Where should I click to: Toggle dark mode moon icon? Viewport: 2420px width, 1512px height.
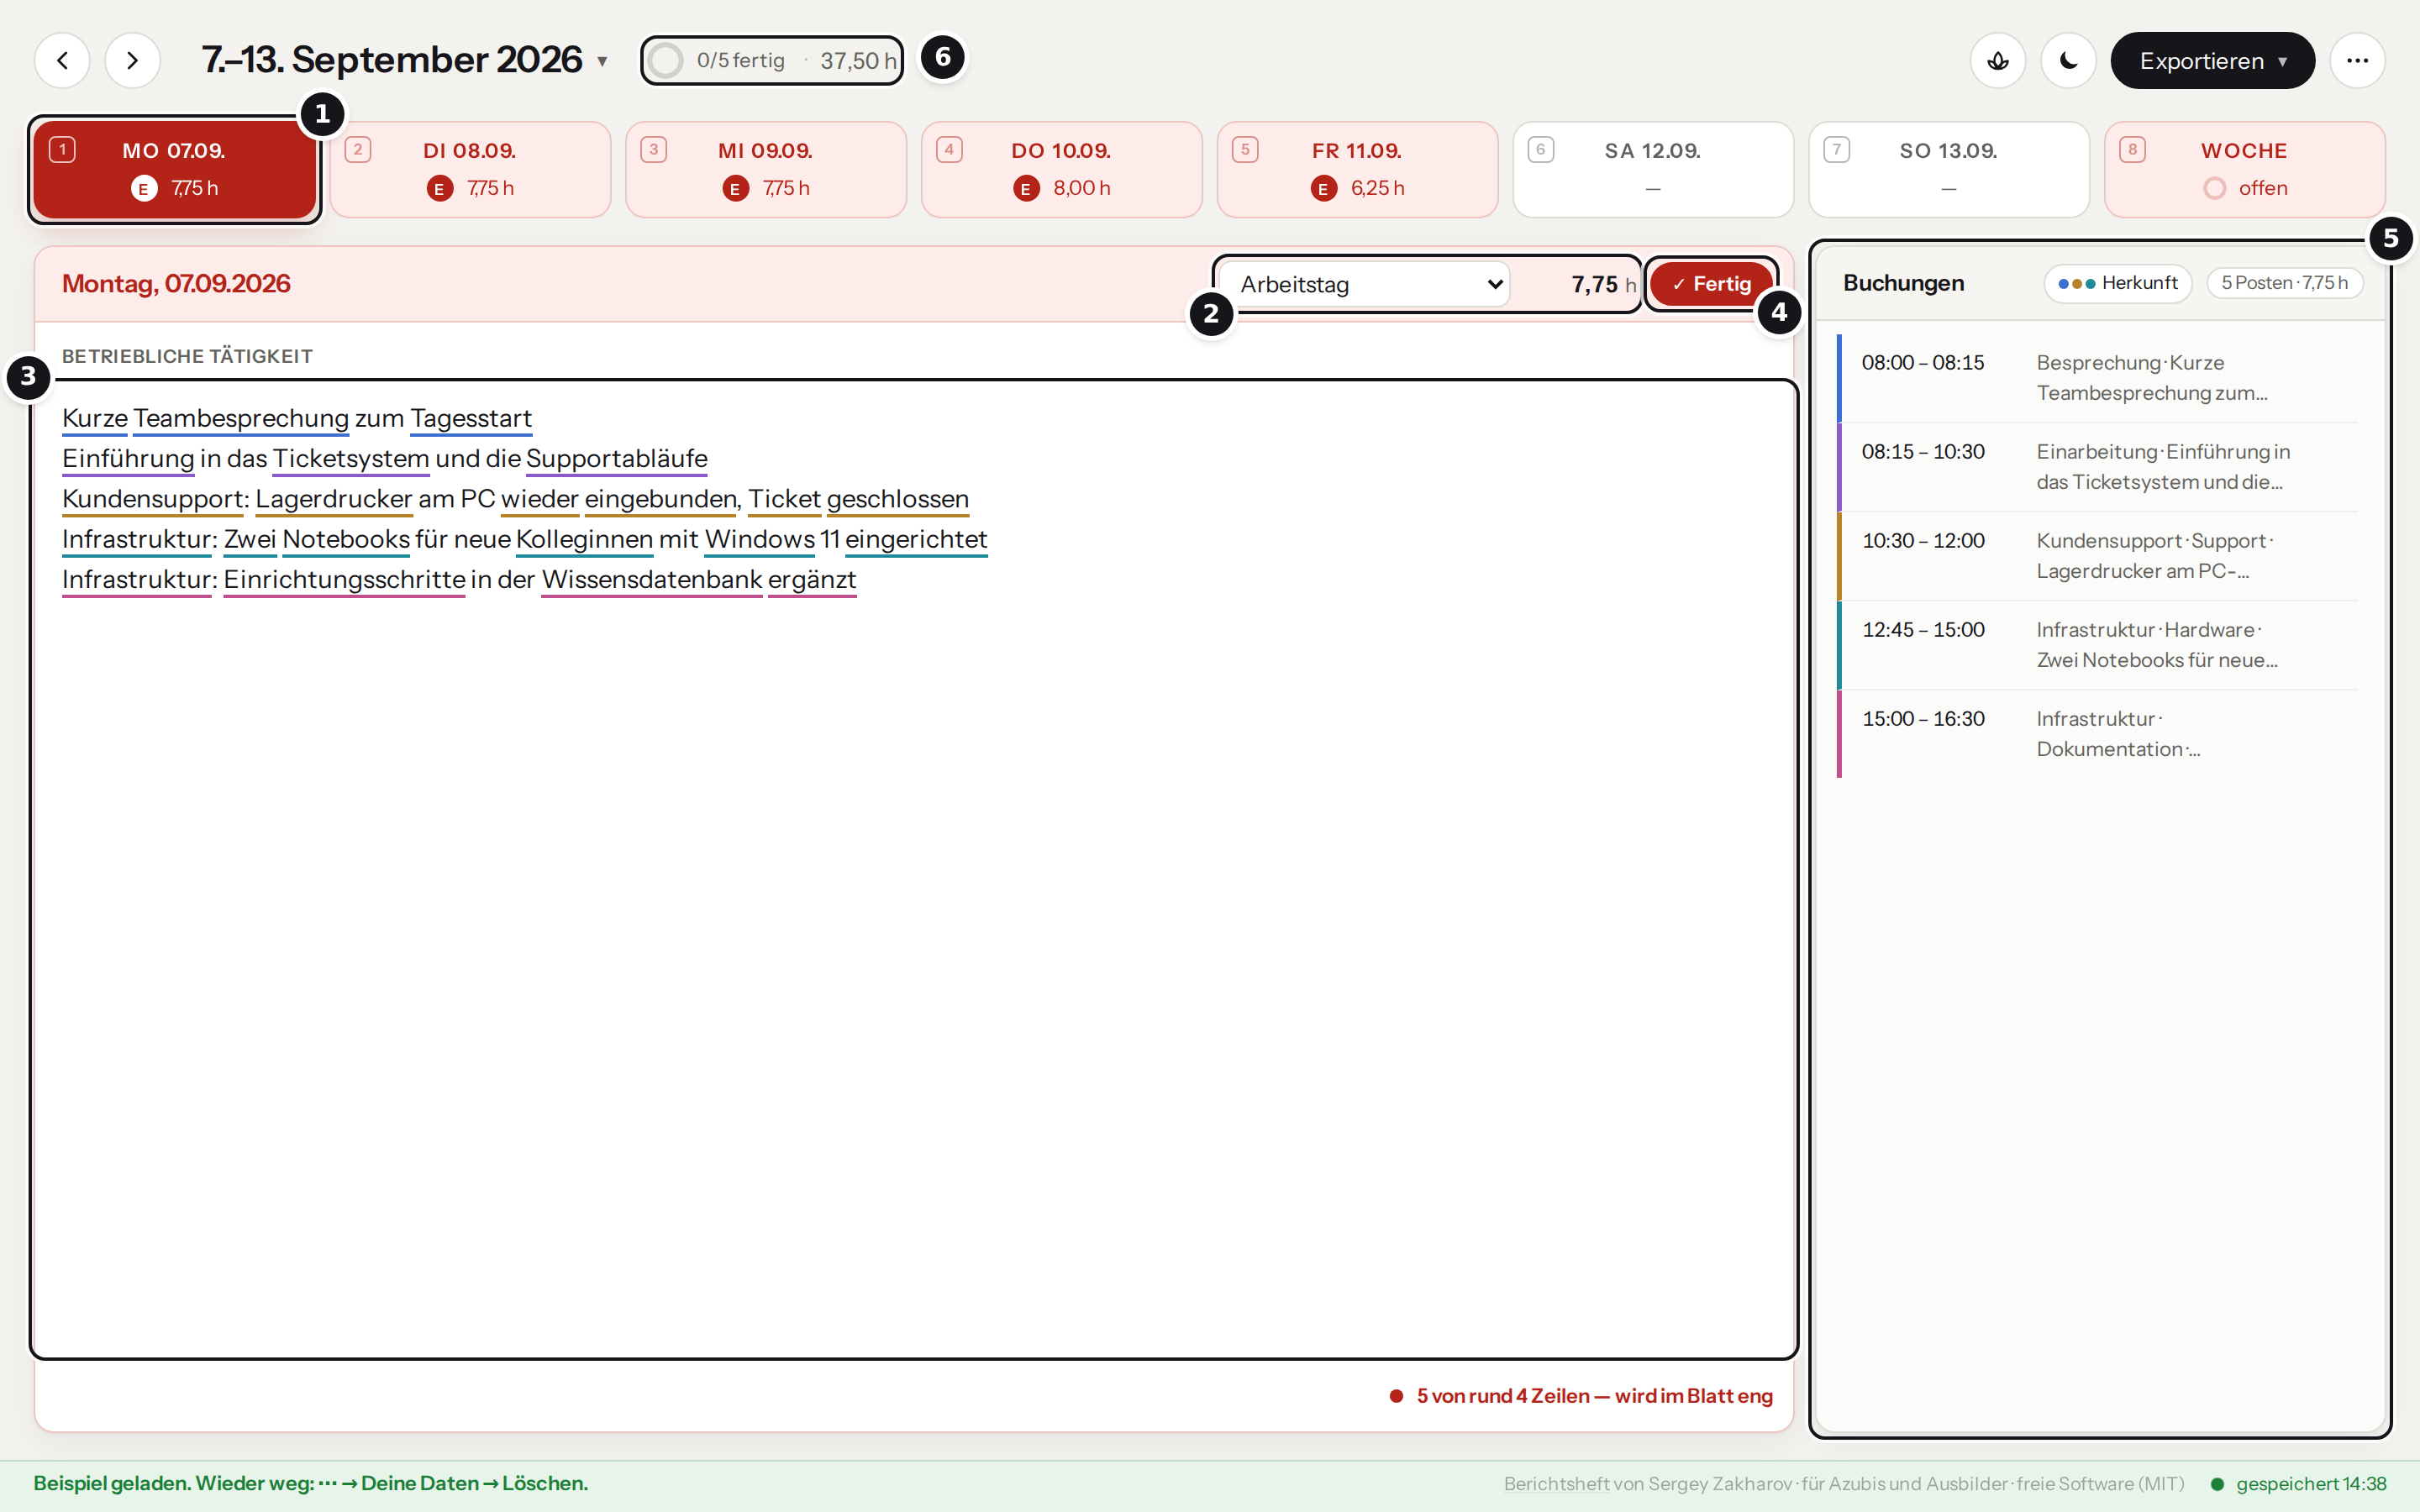point(2068,61)
